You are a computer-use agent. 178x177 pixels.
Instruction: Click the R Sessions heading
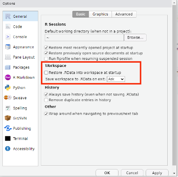[55, 24]
